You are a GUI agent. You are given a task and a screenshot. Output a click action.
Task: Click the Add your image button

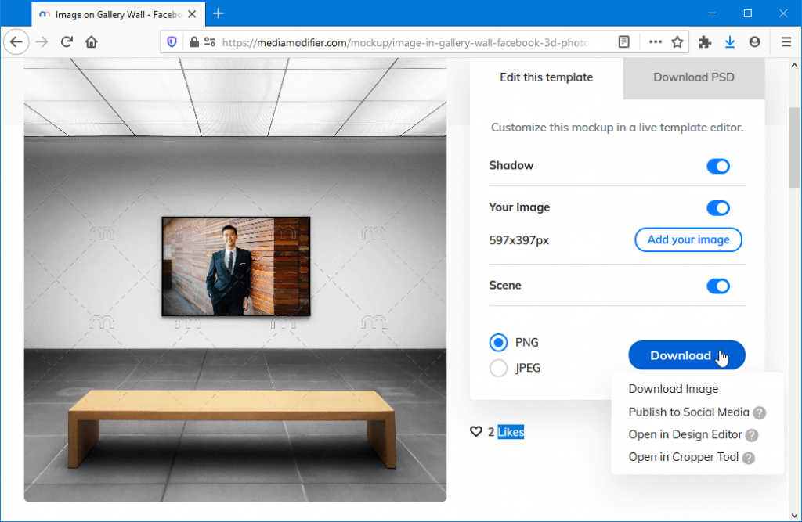tap(688, 239)
